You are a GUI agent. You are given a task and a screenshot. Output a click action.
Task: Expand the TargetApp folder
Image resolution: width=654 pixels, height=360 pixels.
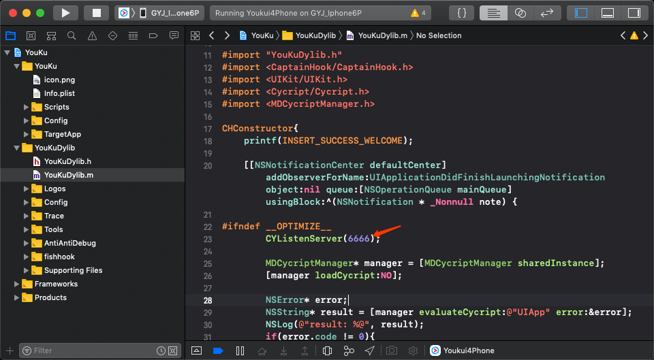[27, 134]
